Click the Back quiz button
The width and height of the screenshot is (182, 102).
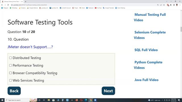(14, 91)
